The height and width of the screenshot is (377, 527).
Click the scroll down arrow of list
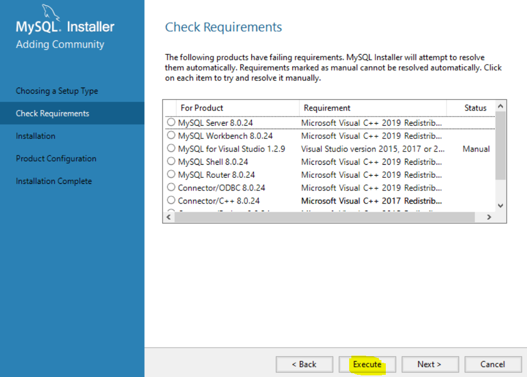click(x=500, y=206)
